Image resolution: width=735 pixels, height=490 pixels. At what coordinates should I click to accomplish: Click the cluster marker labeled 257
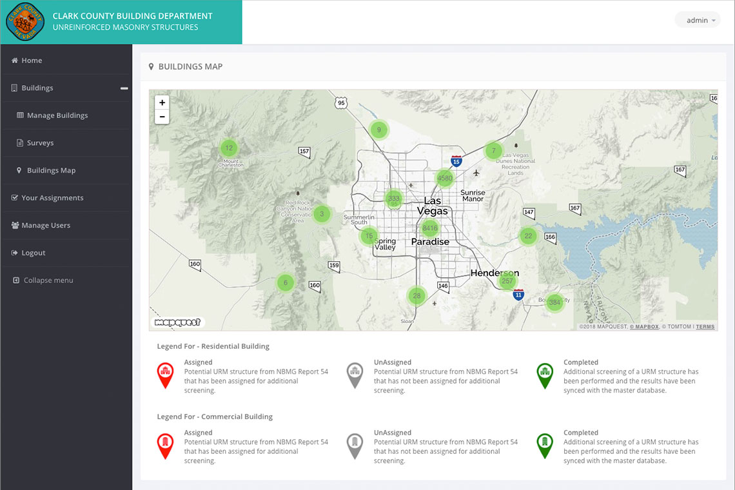click(507, 281)
